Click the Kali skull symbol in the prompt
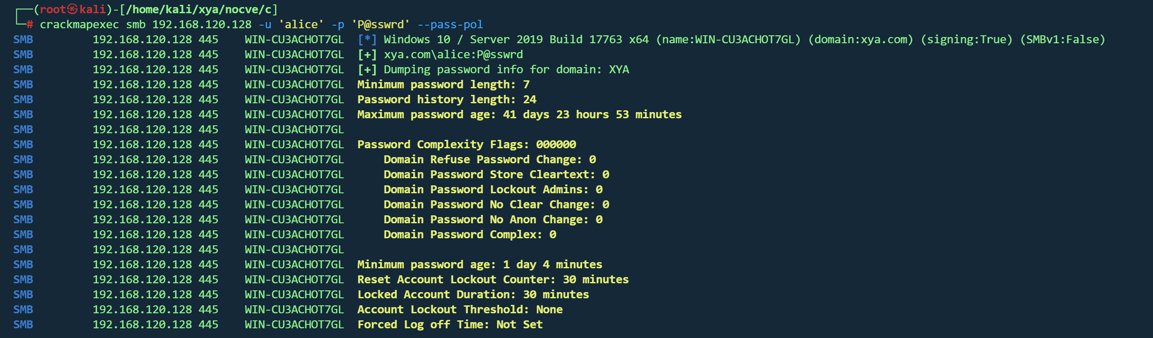Screen dimensions: 1153x338 (72, 9)
